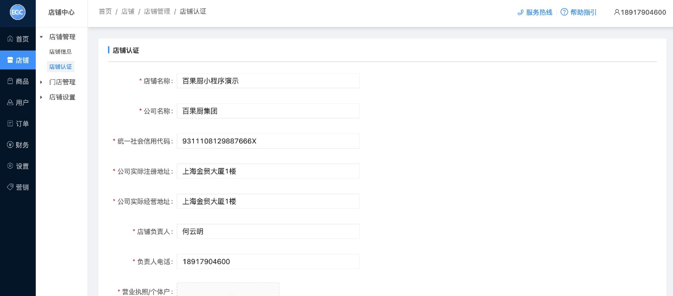Click the user profile icon in sidebar
Viewport: 673px width, 296px height.
click(10, 102)
